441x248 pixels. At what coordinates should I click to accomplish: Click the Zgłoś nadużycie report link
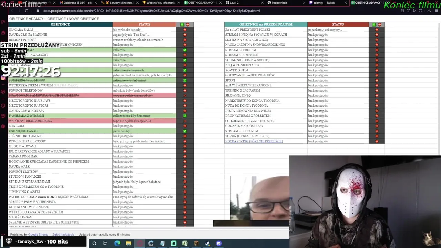(63, 235)
